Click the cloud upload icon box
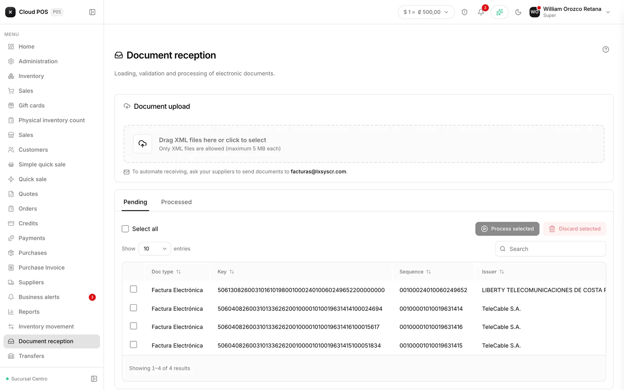624x390 pixels. tap(142, 144)
